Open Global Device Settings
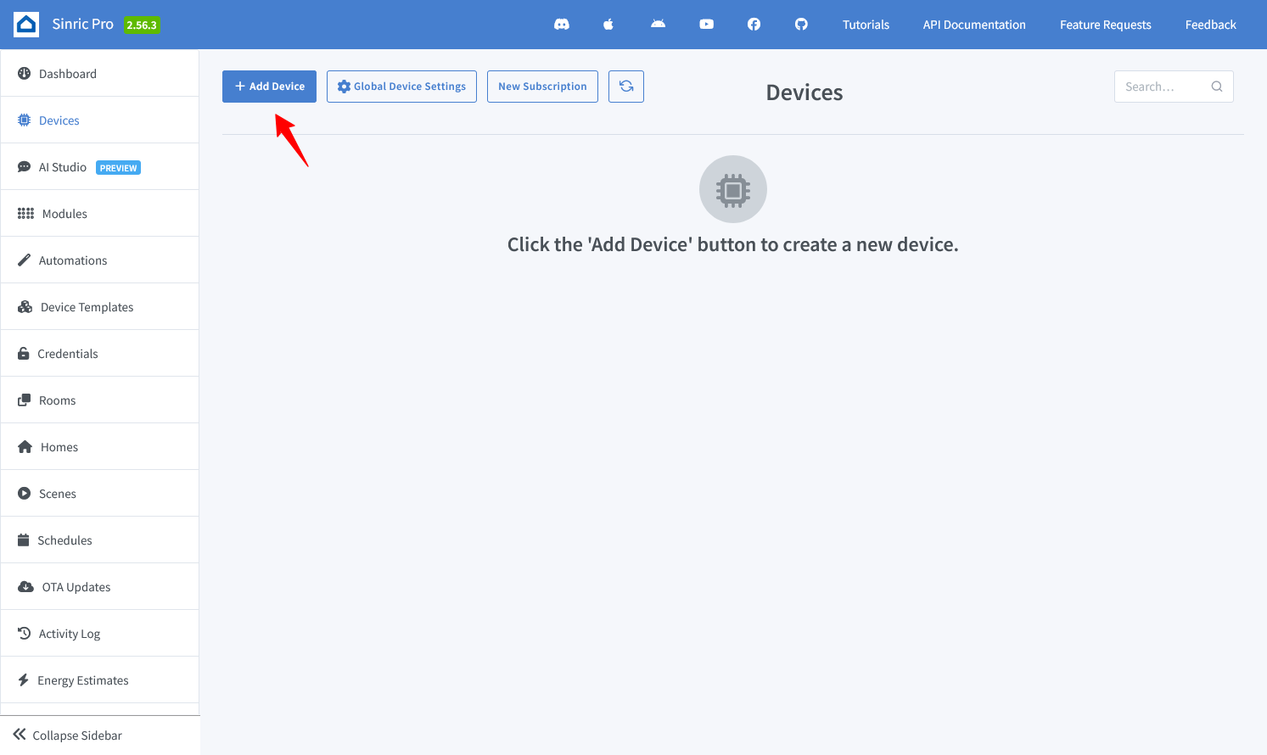 click(x=401, y=87)
